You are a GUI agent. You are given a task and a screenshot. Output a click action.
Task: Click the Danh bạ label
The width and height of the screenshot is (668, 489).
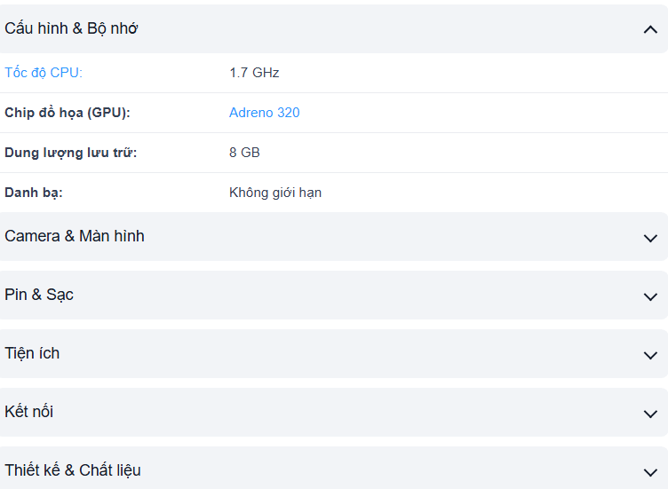tap(34, 193)
